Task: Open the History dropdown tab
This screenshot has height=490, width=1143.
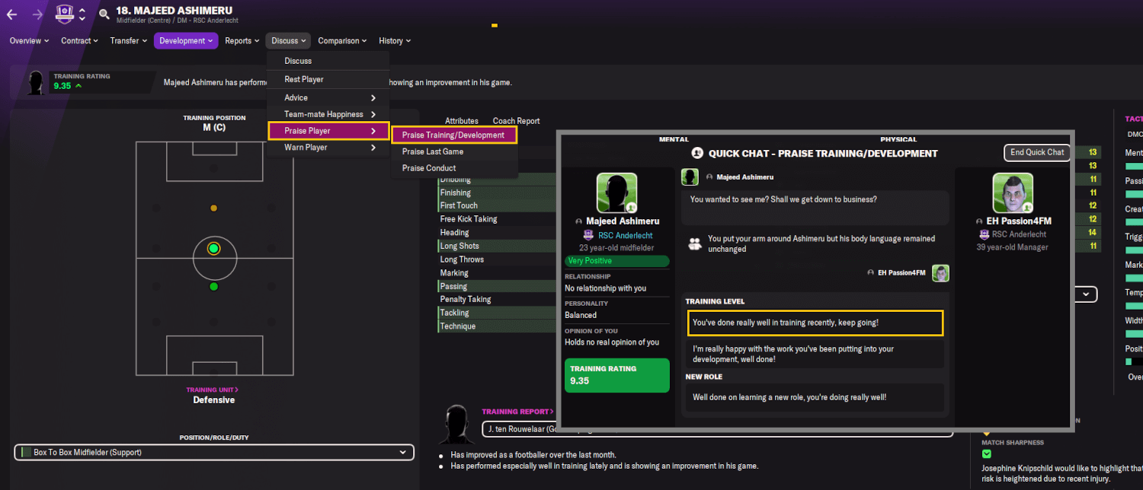Action: coord(395,41)
